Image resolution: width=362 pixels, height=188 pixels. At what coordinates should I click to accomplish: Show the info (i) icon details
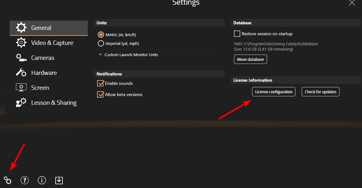(42, 180)
